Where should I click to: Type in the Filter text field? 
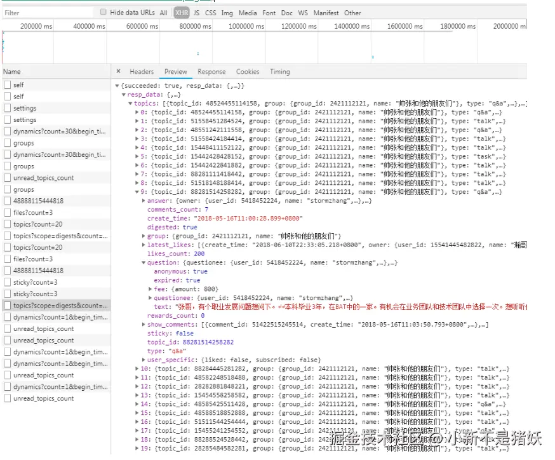[x=48, y=13]
